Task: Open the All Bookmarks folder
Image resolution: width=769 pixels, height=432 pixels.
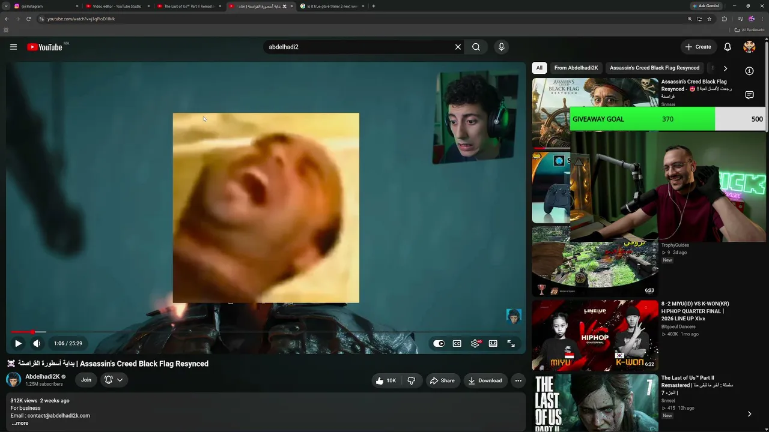Action: [750, 30]
